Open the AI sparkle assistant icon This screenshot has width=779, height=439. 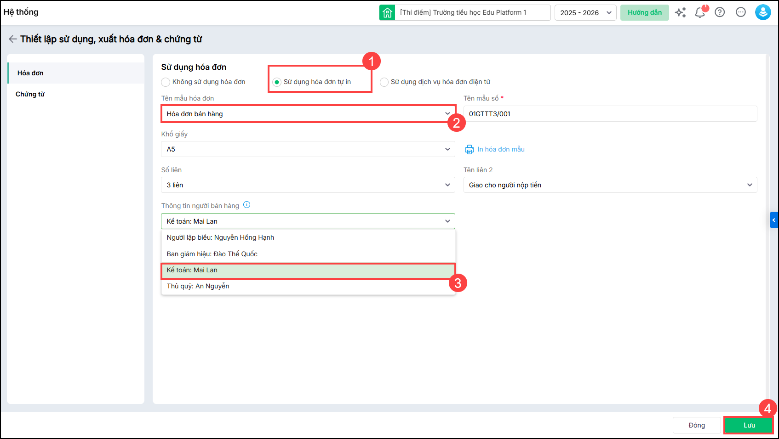680,12
